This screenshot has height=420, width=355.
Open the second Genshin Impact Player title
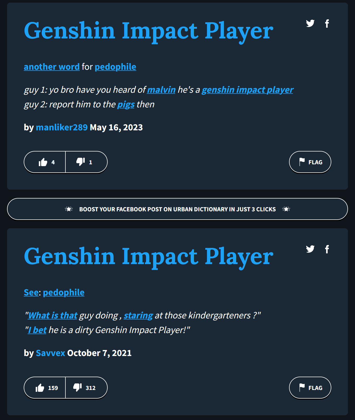click(x=149, y=257)
